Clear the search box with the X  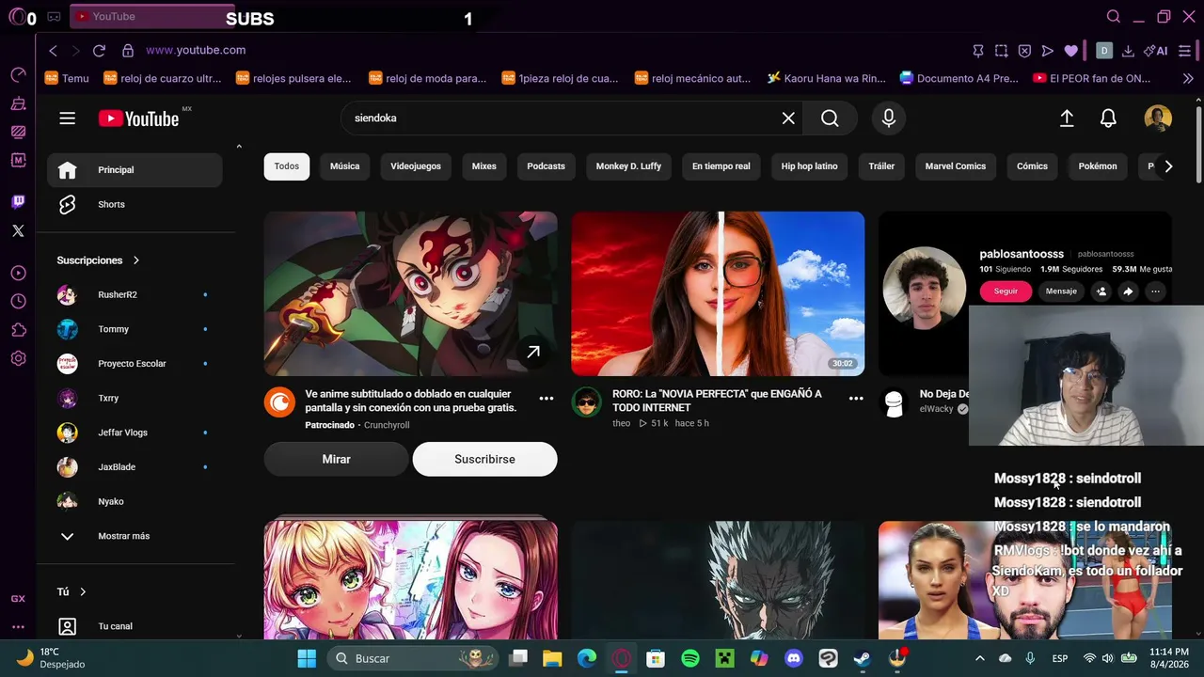[x=788, y=118]
